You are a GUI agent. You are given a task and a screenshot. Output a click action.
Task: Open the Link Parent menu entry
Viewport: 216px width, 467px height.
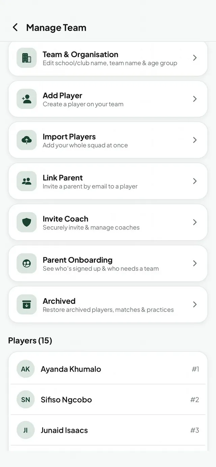(108, 181)
